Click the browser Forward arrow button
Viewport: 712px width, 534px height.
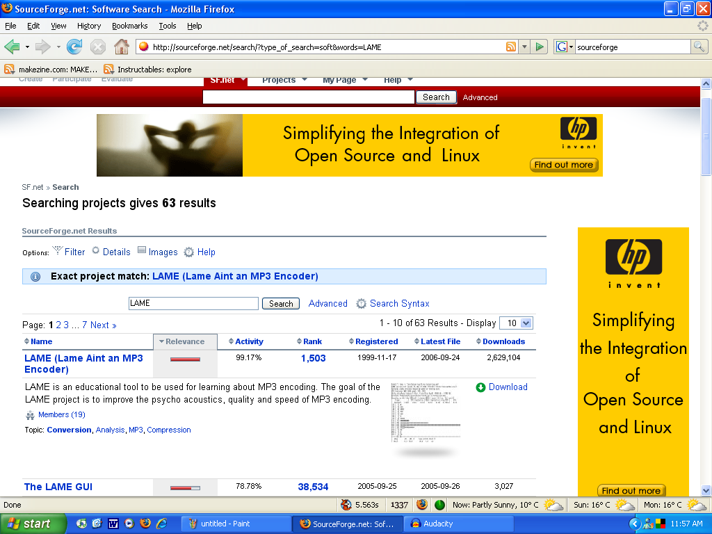(x=42, y=47)
